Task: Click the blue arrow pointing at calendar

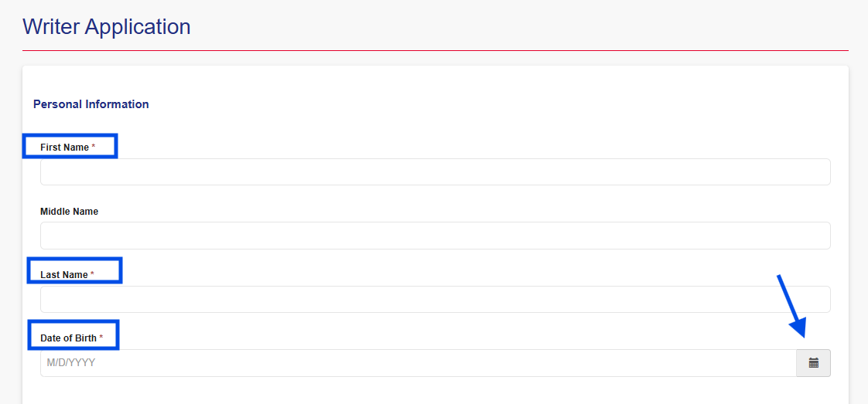Action: pos(791,306)
